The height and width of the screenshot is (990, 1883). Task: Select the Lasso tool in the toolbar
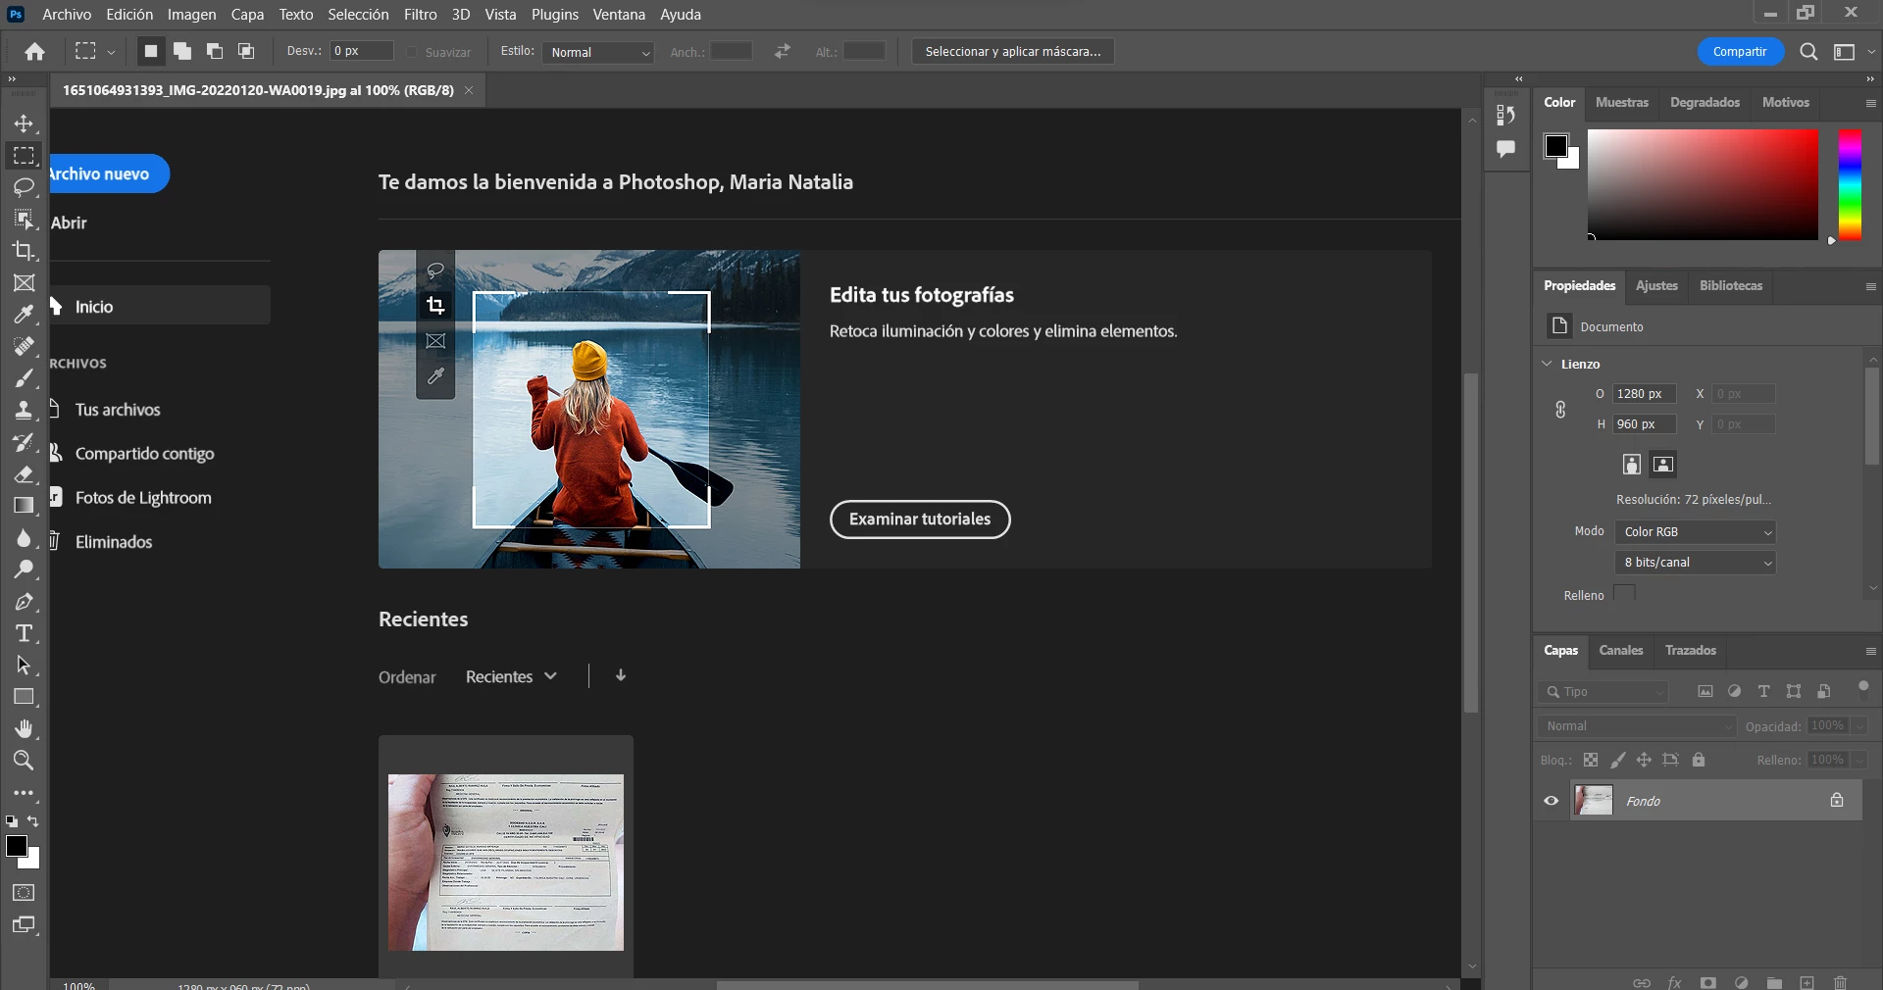pos(24,187)
